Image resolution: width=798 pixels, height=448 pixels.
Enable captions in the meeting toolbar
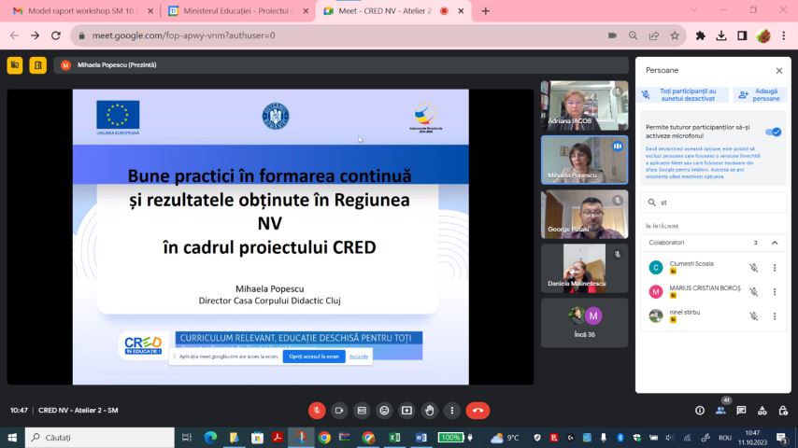[362, 411]
